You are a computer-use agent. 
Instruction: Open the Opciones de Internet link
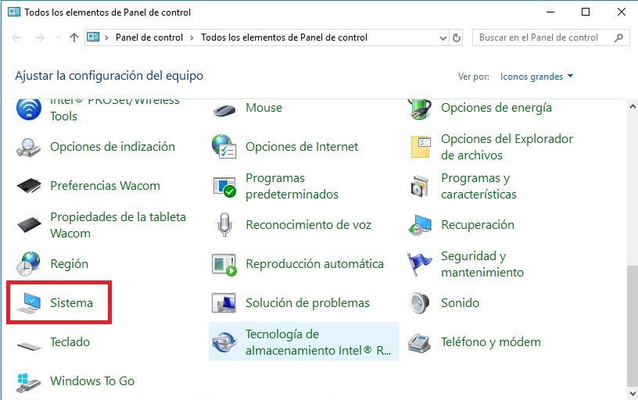coord(302,147)
